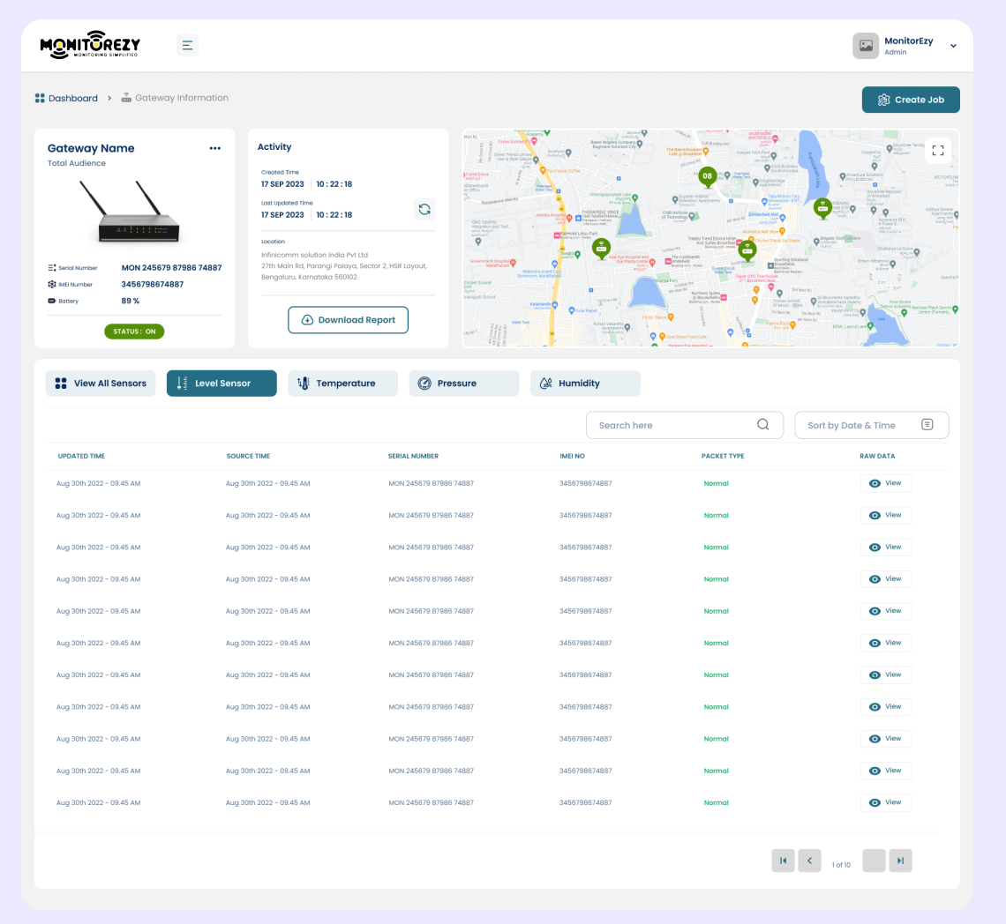Click the Search here input field
Viewport: 1006px width, 924px height.
point(671,425)
